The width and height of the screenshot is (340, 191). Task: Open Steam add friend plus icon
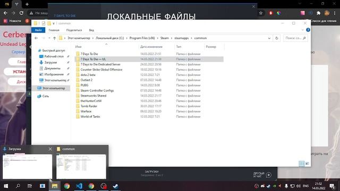pyautogui.click(x=269, y=175)
